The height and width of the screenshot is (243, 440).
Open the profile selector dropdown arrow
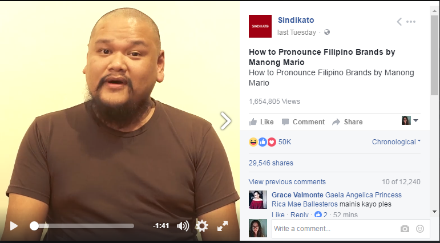pyautogui.click(x=416, y=121)
